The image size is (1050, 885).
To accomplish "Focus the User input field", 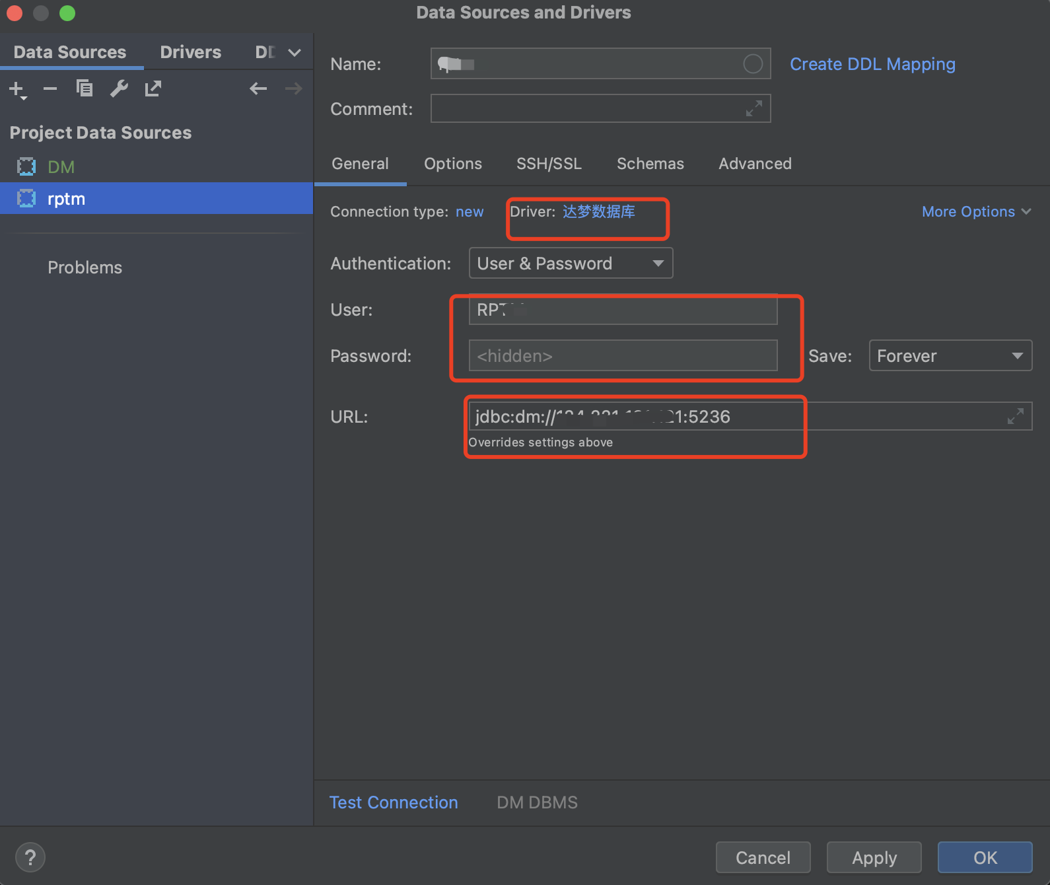I will 623,309.
